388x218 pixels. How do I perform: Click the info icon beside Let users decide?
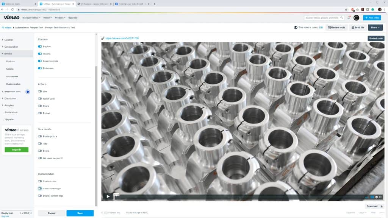pos(62,158)
